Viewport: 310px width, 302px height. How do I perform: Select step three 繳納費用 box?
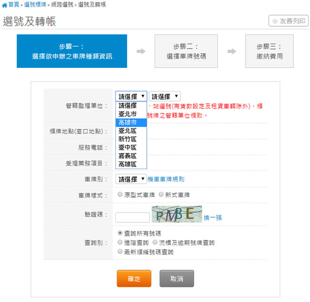(269, 51)
